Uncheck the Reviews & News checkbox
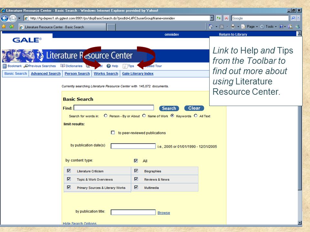This screenshot has height=232, width=310. (136, 179)
